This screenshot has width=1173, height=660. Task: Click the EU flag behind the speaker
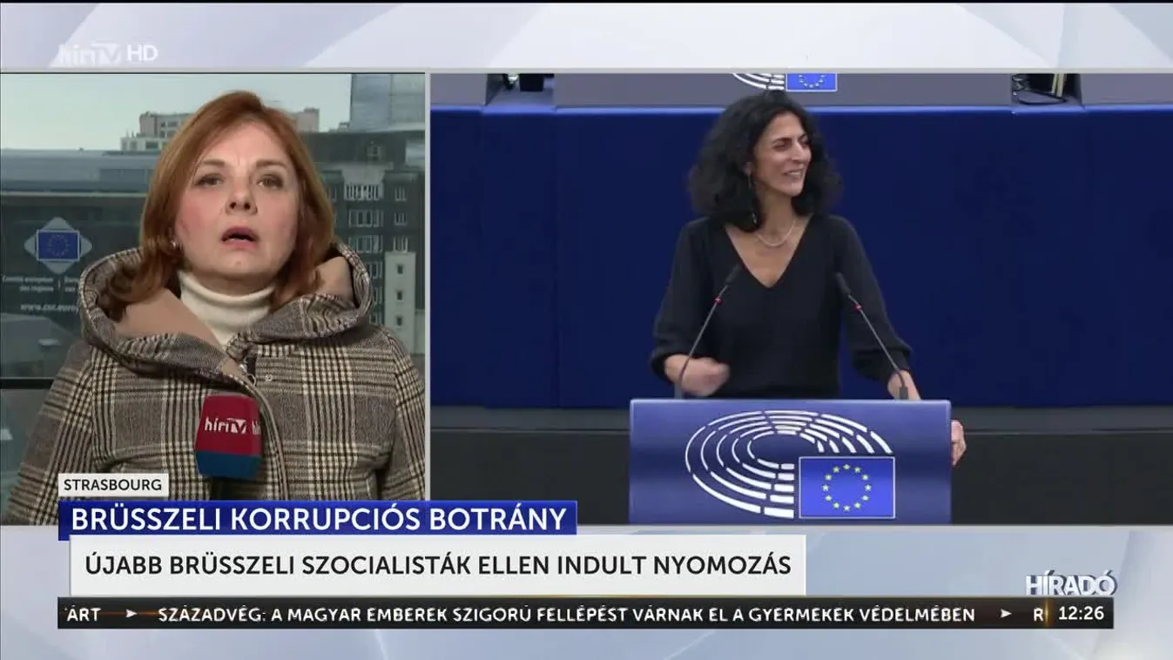coord(812,82)
